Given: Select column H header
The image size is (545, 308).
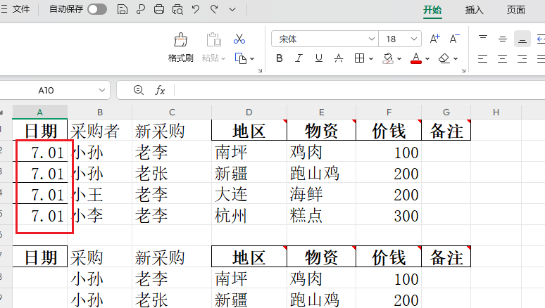Looking at the screenshot, I should [x=496, y=112].
